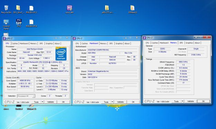216x129 pixels.
Task: Open the SPD tab in the CPU window
Action: [x=41, y=43]
